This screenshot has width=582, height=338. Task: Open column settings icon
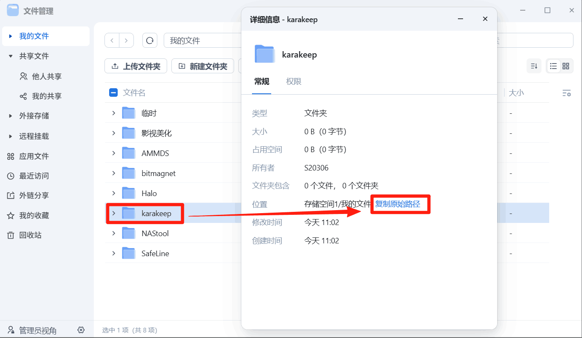pyautogui.click(x=566, y=93)
